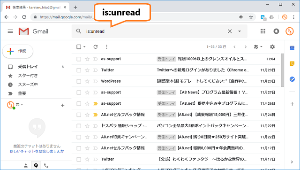The width and height of the screenshot is (300, 170).
Task: Open the WordPress モデレートしてください email
Action: pyautogui.click(x=202, y=81)
